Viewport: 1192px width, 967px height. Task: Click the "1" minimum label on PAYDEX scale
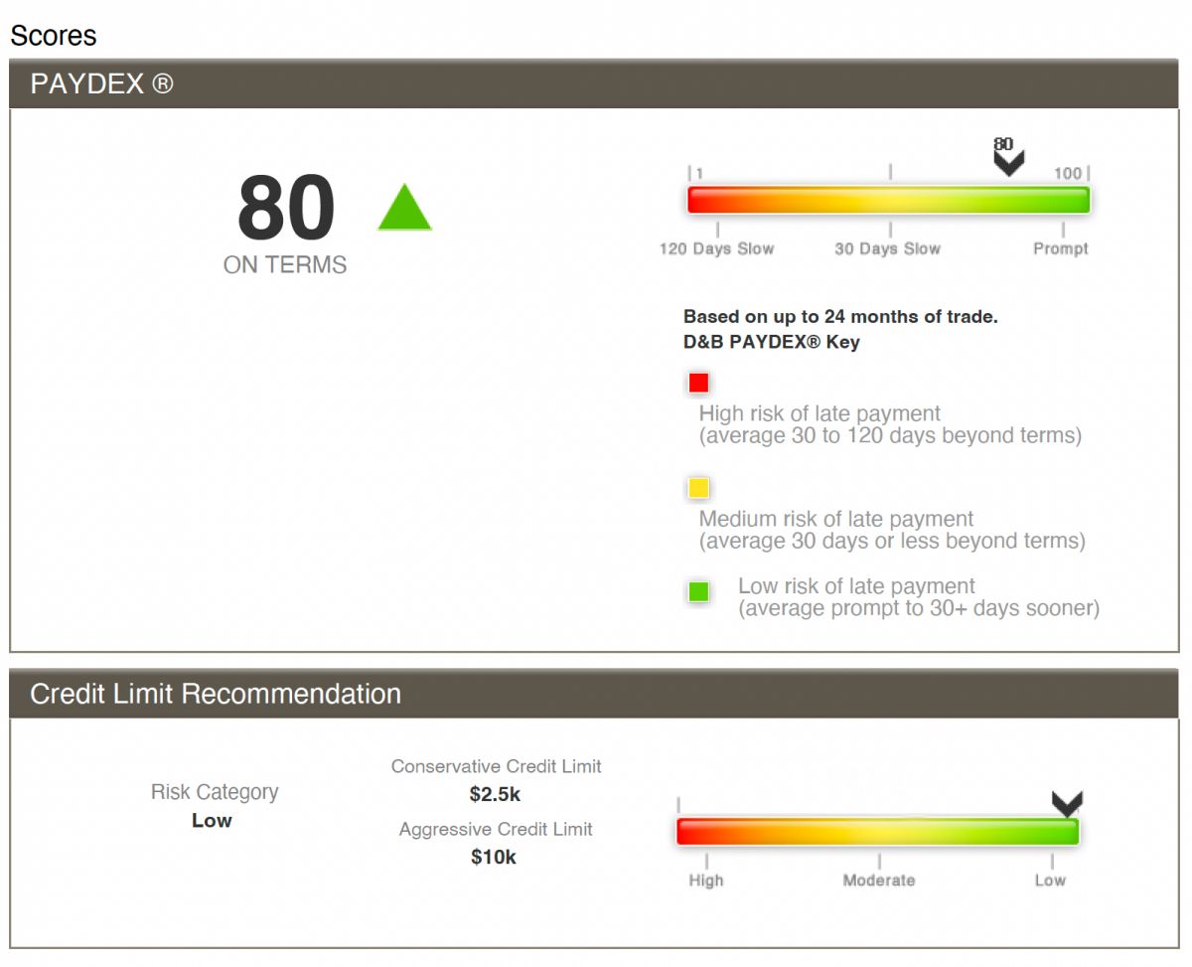click(699, 174)
